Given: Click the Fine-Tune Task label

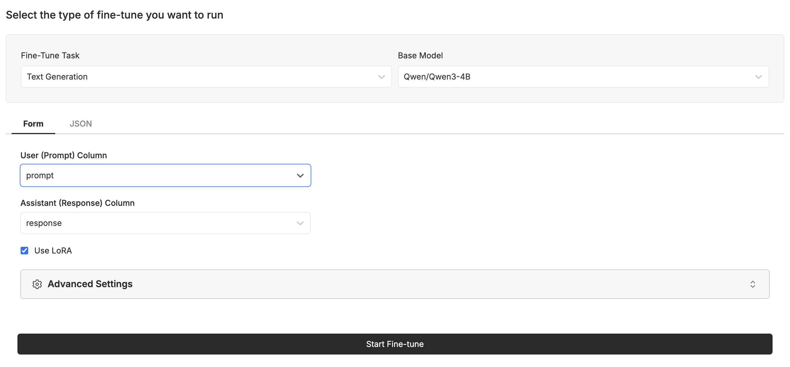Looking at the screenshot, I should 50,55.
